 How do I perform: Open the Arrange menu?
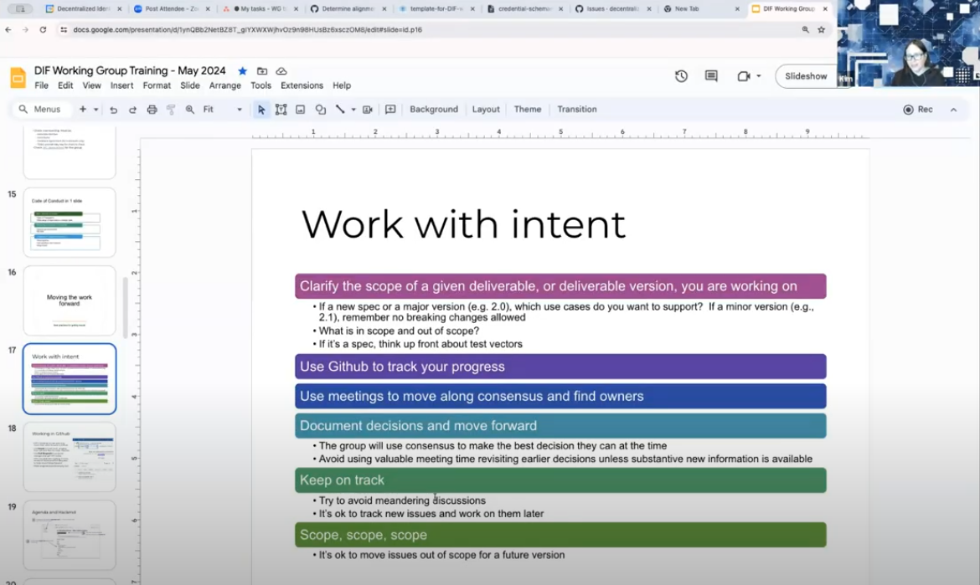coord(225,85)
